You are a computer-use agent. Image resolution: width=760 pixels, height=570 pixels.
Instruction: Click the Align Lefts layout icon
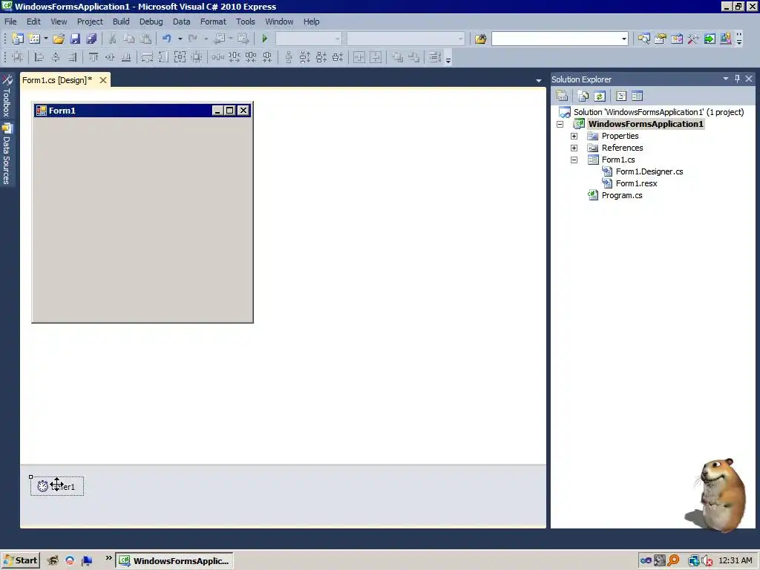(x=39, y=57)
